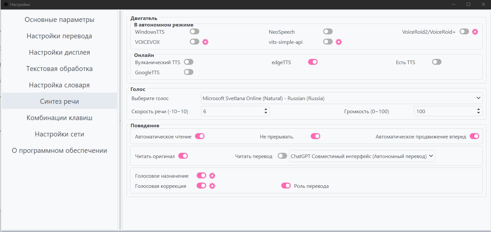Open Голосовое назначение gear settings
Viewport: 491px width, 232px height.
tap(212, 176)
